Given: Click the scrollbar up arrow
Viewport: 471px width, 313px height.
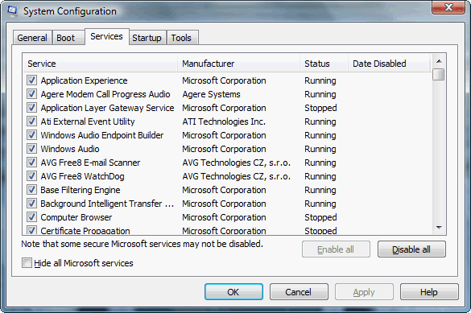Looking at the screenshot, I should (439, 61).
